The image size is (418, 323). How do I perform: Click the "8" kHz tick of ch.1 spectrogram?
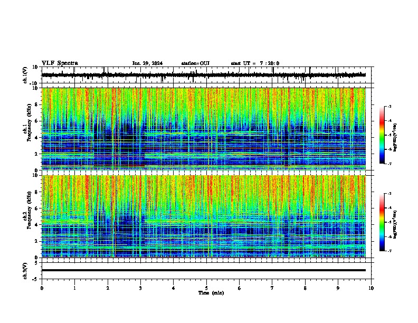(37, 104)
